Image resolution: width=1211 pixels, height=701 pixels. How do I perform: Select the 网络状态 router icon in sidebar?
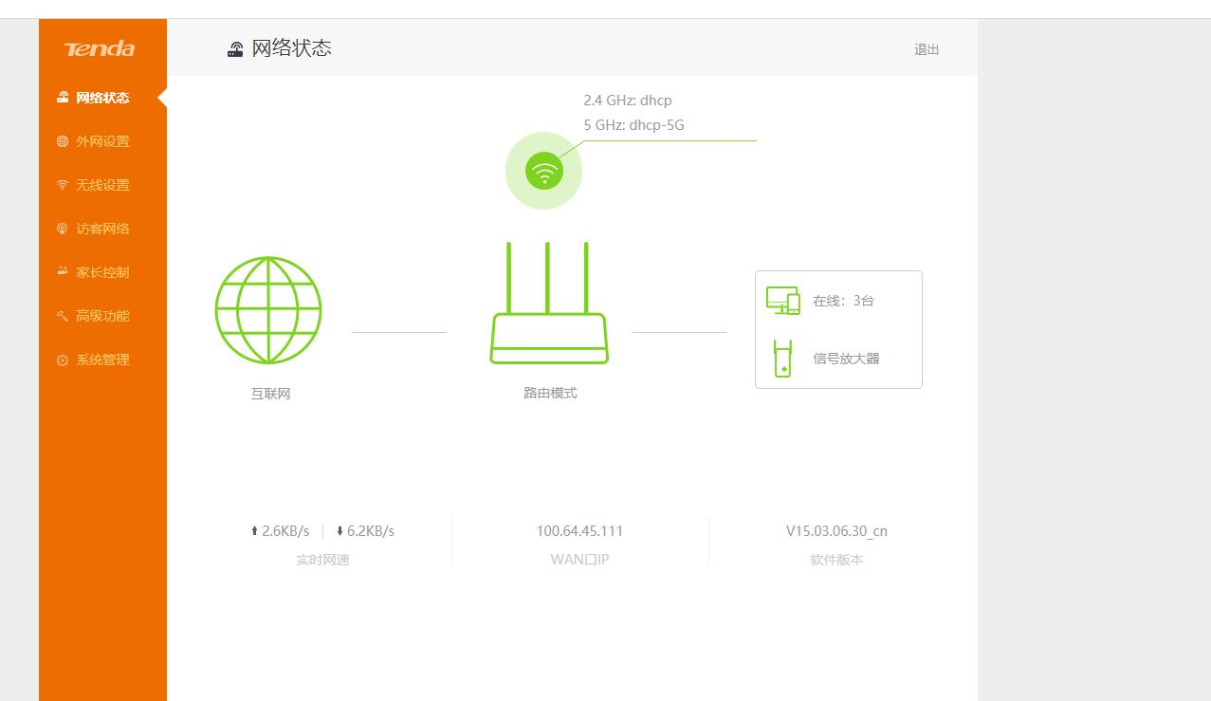pos(61,97)
